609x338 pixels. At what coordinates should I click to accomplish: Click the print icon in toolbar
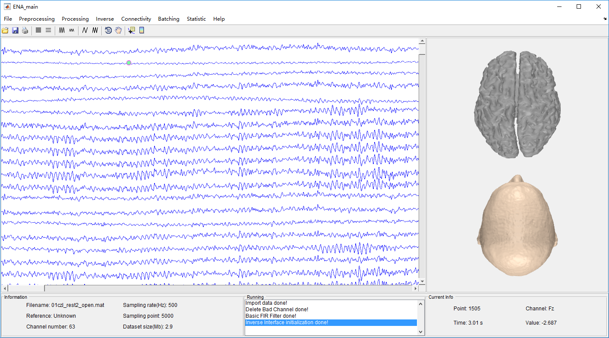point(25,31)
